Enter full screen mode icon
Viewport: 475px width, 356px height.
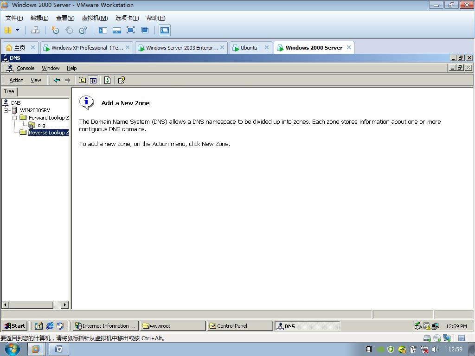coord(130,30)
